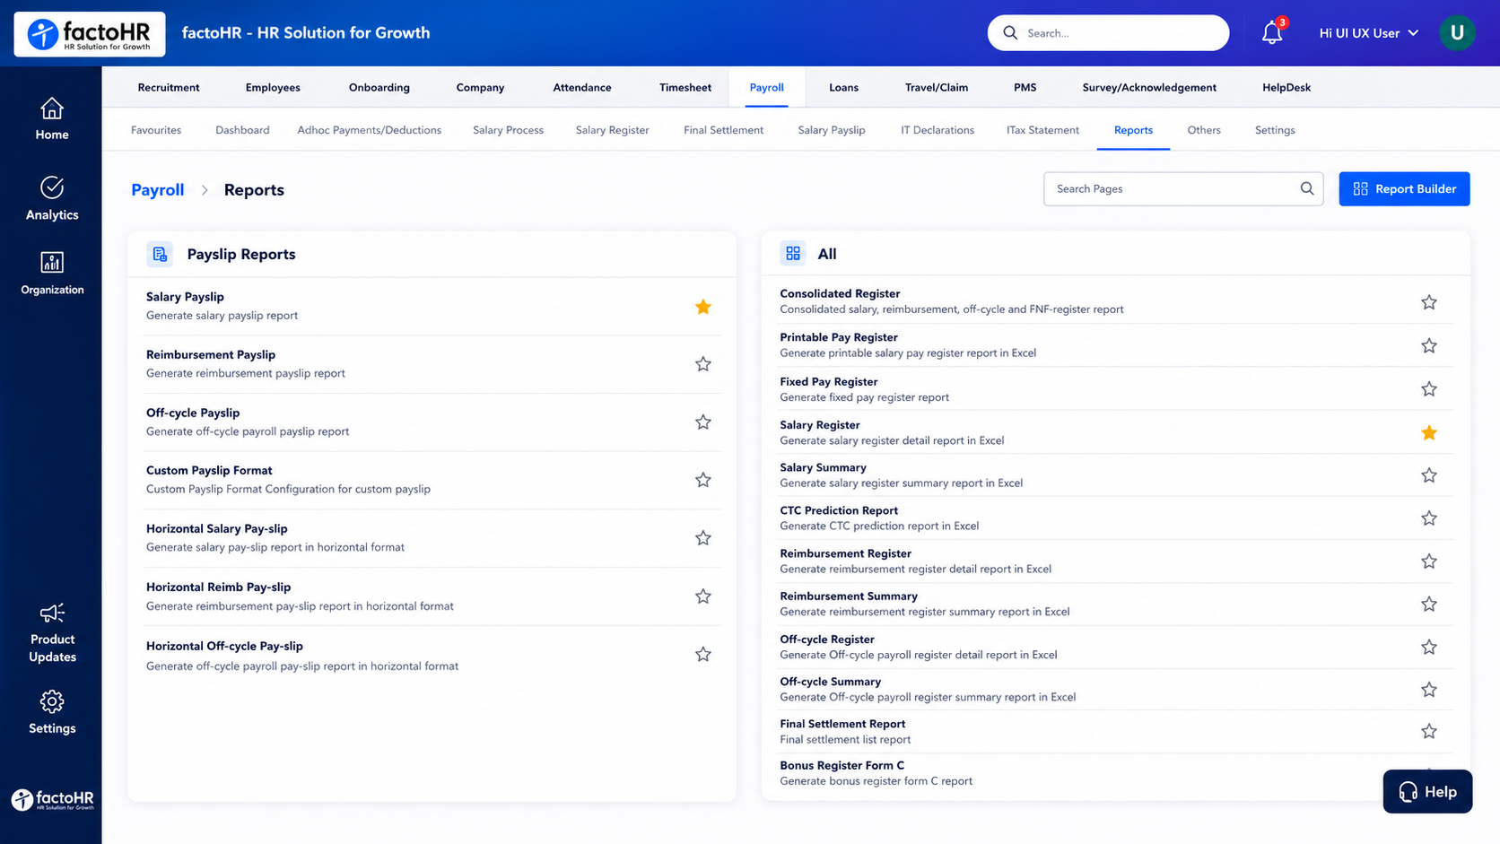Open the Custom Payslip Format report
The image size is (1500, 844).
tap(209, 470)
